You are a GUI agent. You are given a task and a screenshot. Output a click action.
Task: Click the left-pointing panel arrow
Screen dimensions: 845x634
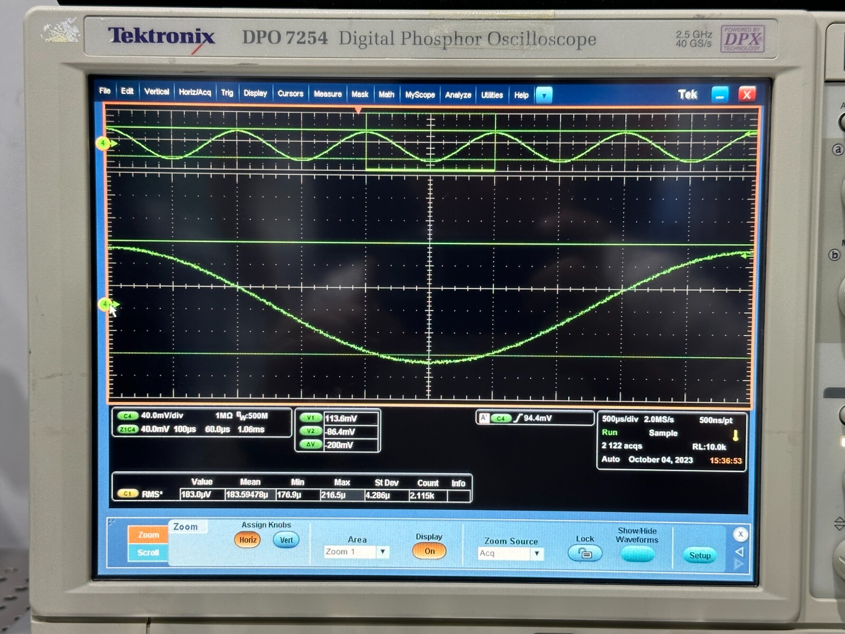[739, 552]
